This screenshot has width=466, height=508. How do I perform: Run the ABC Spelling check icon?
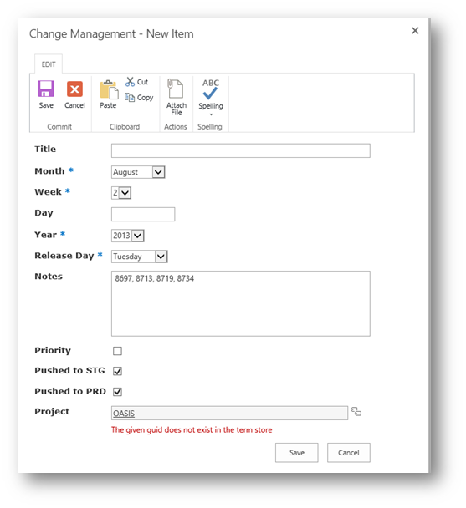210,89
